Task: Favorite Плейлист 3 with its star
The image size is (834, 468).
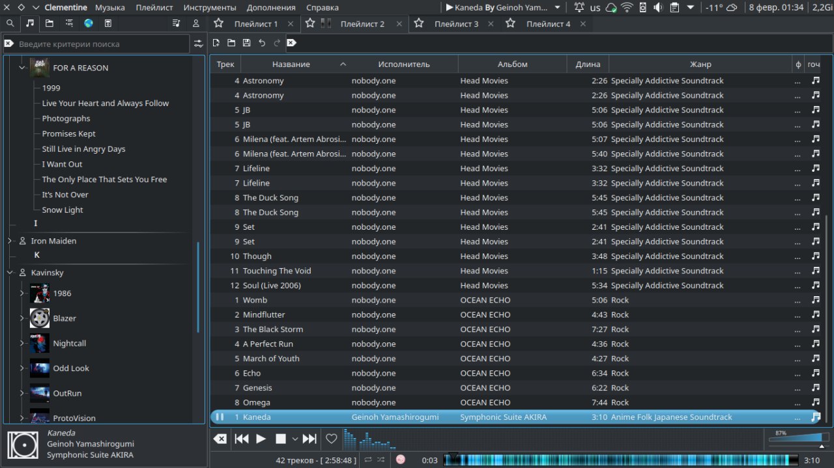Action: pyautogui.click(x=419, y=23)
